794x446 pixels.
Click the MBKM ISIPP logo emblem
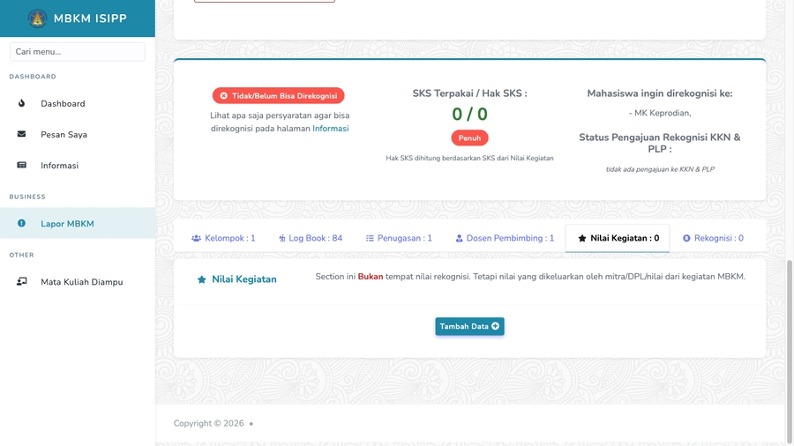coord(37,19)
